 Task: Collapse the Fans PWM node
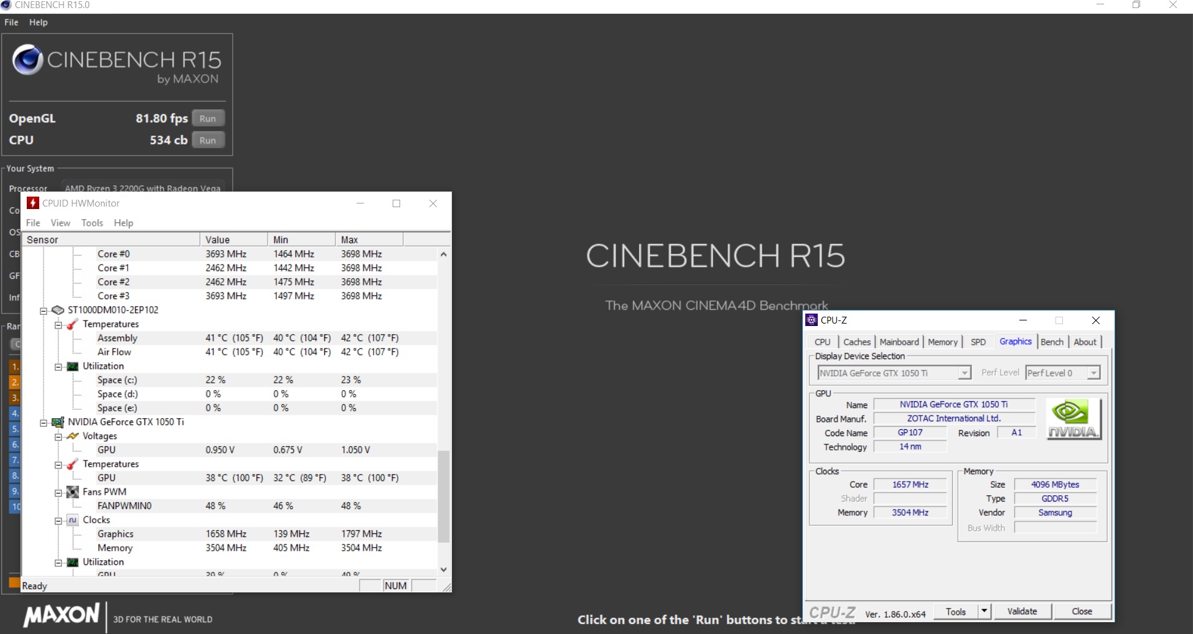click(58, 493)
